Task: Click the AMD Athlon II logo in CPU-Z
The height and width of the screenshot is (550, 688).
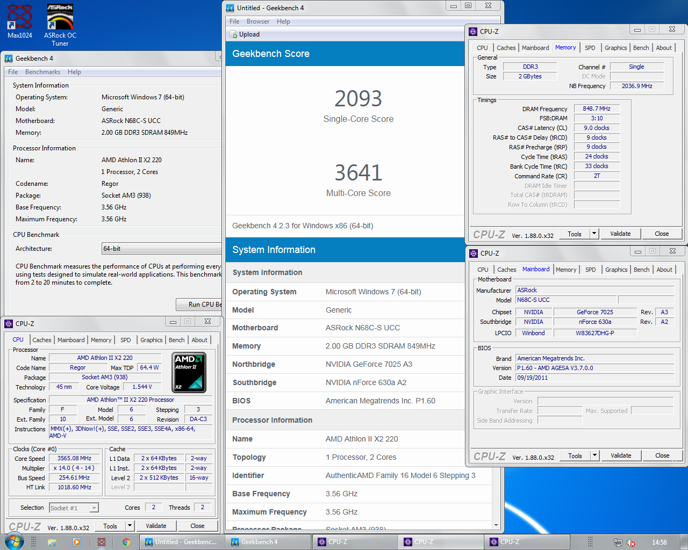Action: [x=189, y=372]
